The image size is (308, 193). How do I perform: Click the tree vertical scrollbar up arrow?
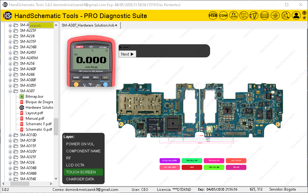56,25
